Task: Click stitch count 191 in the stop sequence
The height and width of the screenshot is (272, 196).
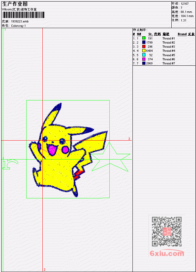Action: (x=150, y=38)
